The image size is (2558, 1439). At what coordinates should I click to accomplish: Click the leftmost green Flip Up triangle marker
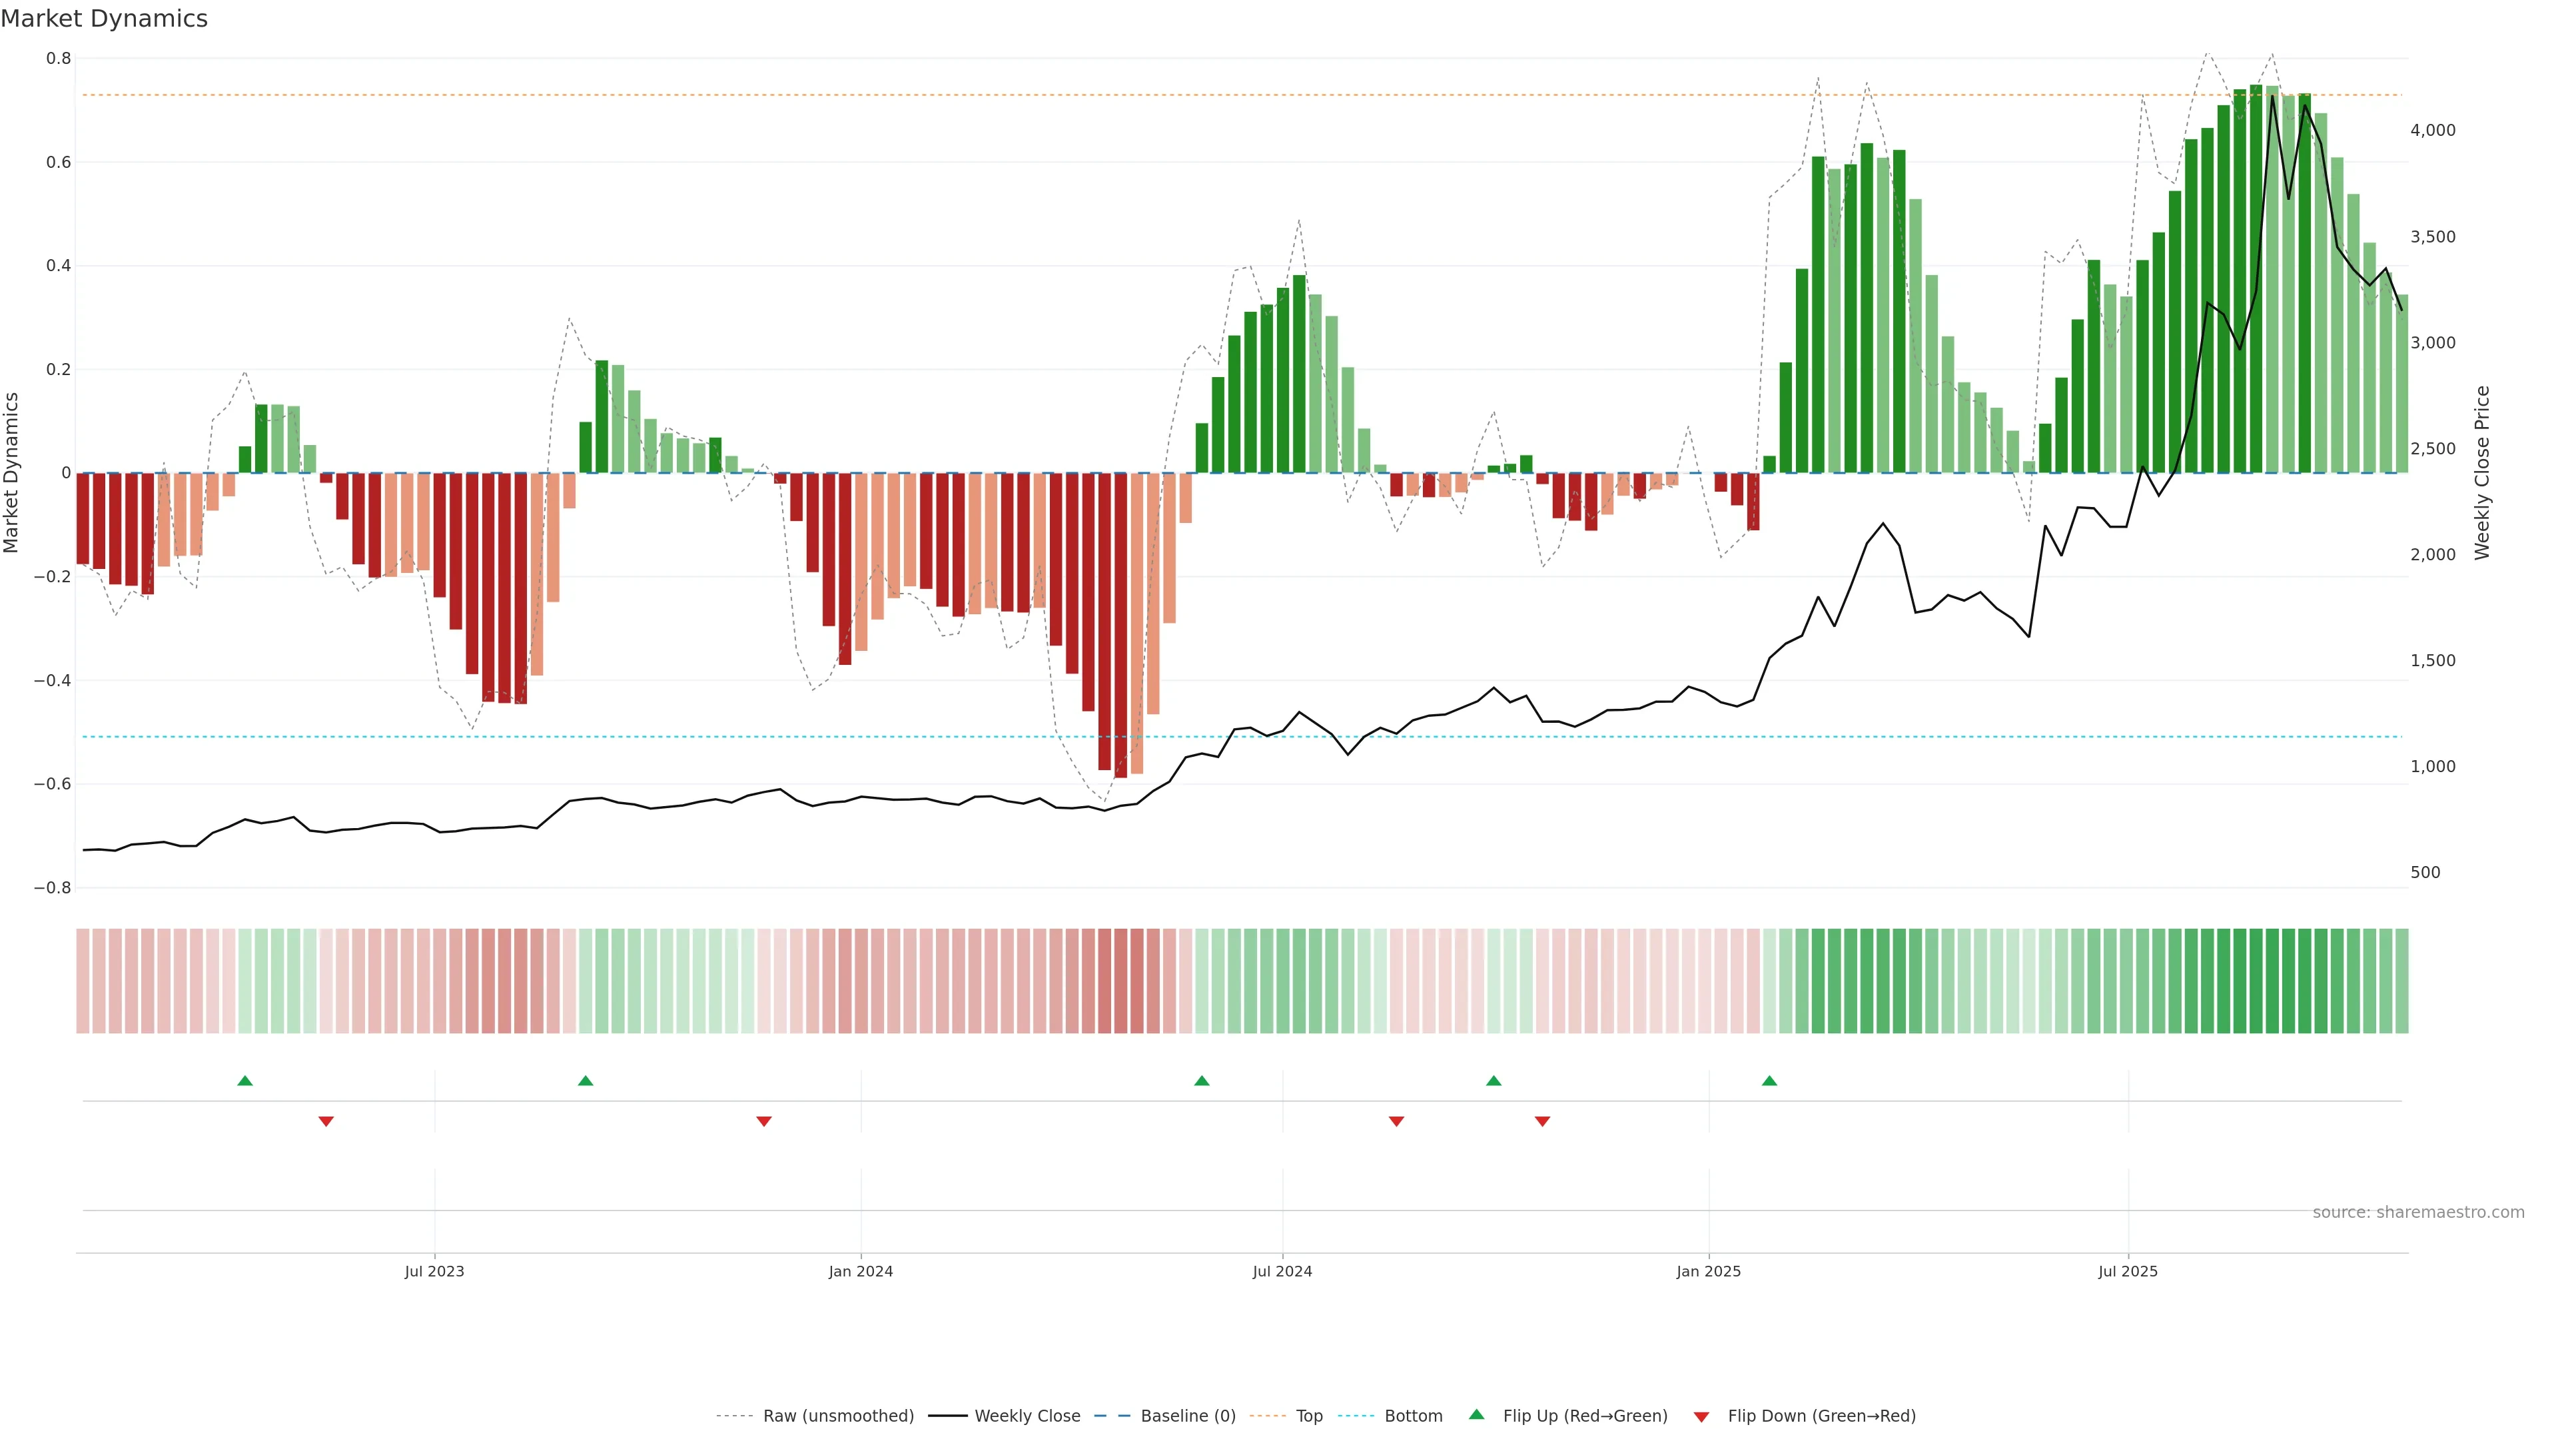(x=245, y=1081)
